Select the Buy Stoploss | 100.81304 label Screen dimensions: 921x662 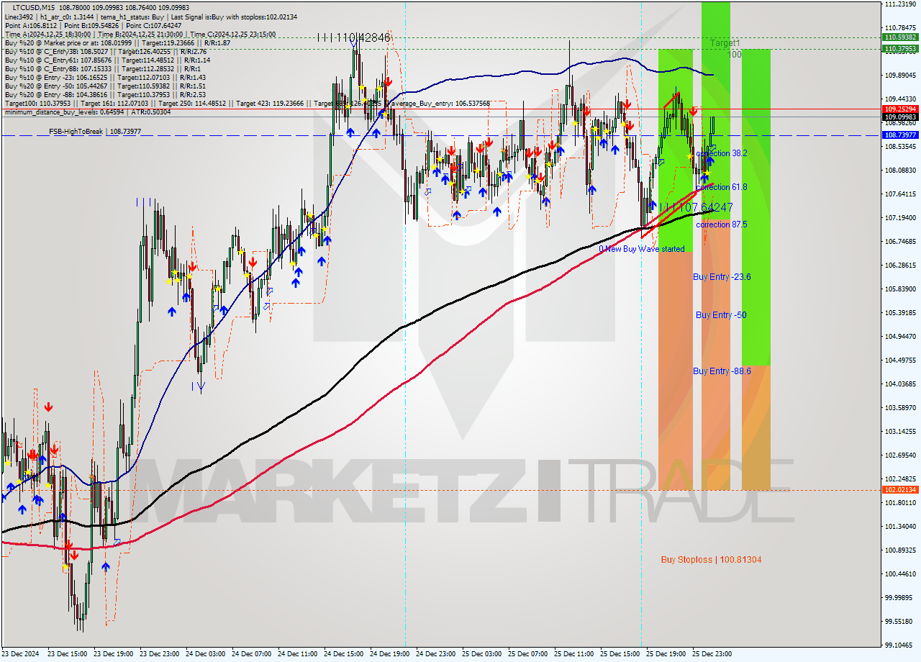tap(711, 559)
